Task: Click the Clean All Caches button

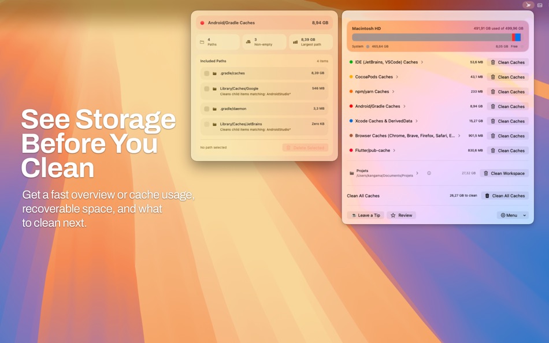Action: pos(505,196)
